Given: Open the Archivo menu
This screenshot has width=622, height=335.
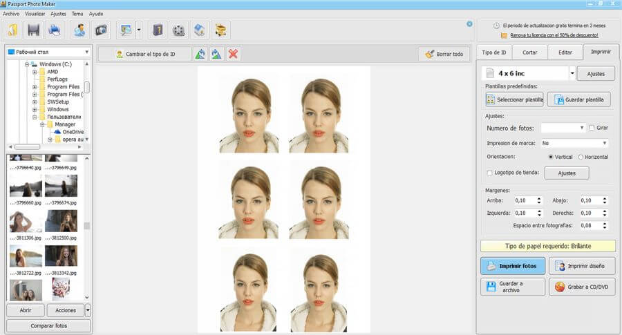Looking at the screenshot, I should pyautogui.click(x=11, y=14).
